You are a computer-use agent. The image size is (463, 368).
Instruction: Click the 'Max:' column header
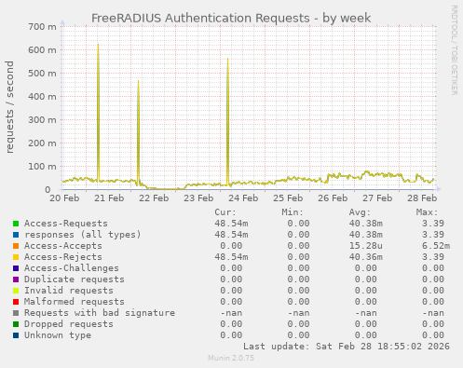click(x=427, y=212)
